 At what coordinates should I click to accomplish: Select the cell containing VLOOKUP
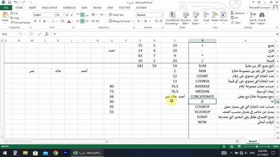[x=202, y=112]
